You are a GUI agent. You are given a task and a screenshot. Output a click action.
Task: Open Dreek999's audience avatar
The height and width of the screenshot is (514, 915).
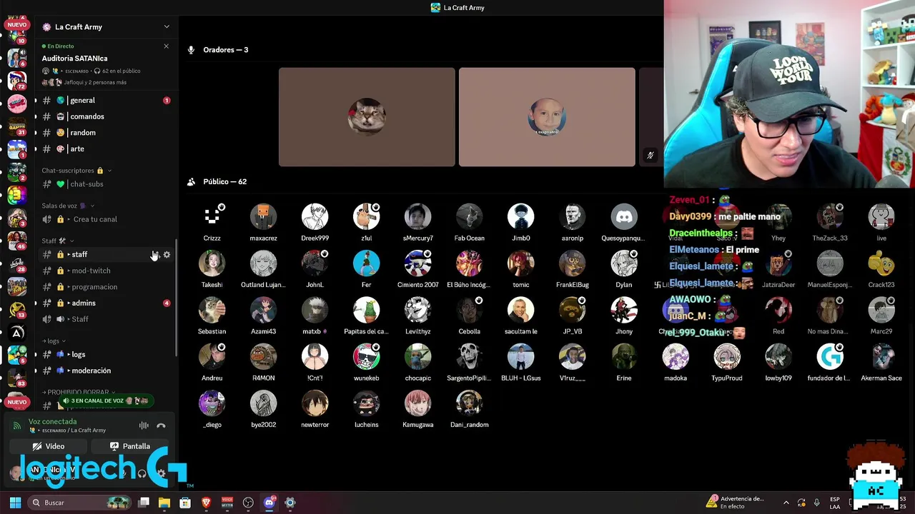point(315,217)
